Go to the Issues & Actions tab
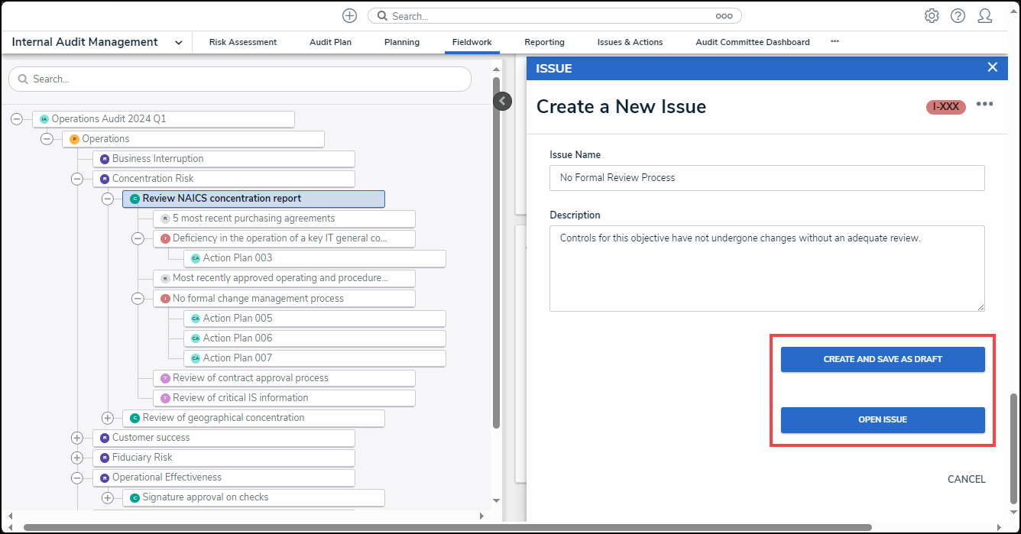Image resolution: width=1021 pixels, height=534 pixels. pyautogui.click(x=630, y=42)
